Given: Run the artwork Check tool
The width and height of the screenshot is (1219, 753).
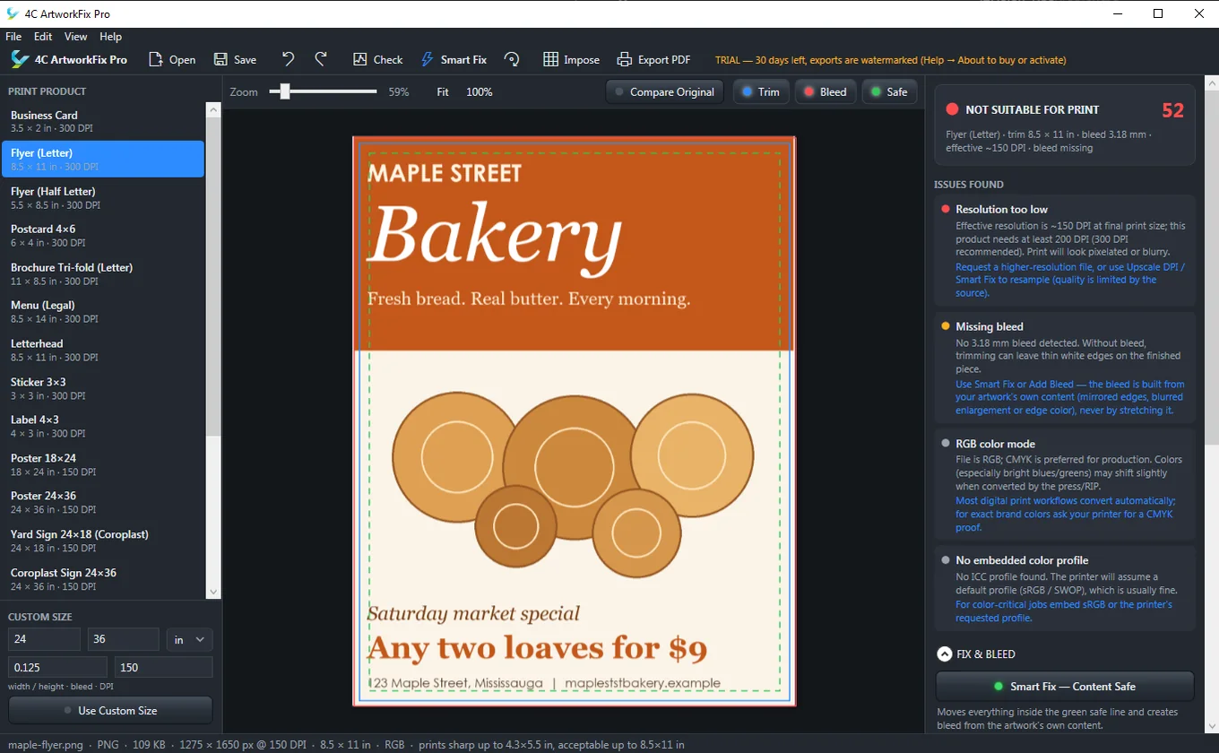Looking at the screenshot, I should (377, 60).
